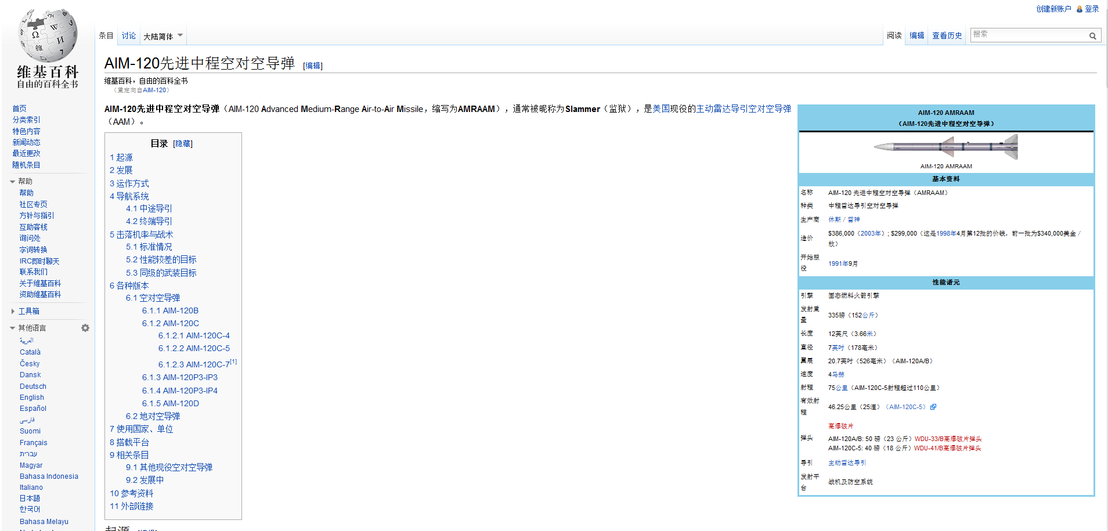Select the 阅读 view tab

894,36
